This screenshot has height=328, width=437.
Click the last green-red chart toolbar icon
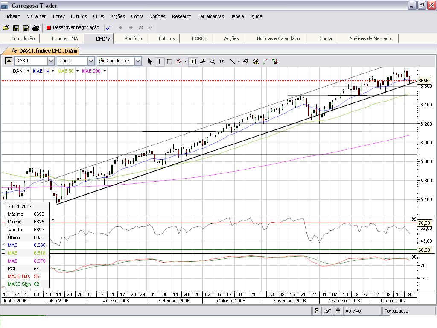click(275, 61)
